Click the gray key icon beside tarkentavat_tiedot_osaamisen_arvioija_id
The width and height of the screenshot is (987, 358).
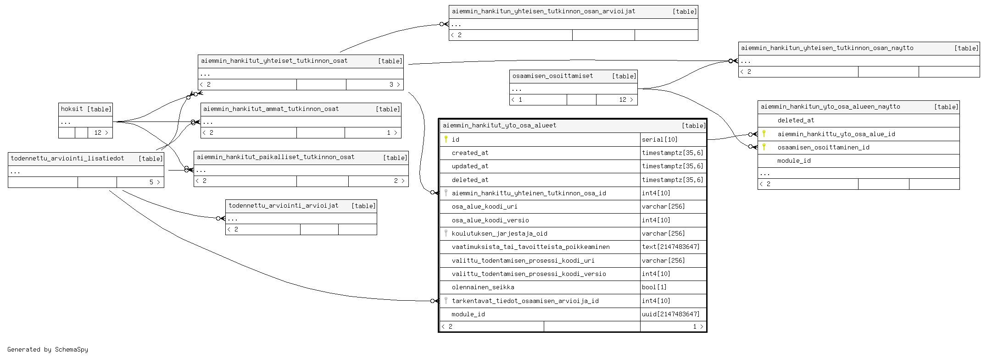446,300
